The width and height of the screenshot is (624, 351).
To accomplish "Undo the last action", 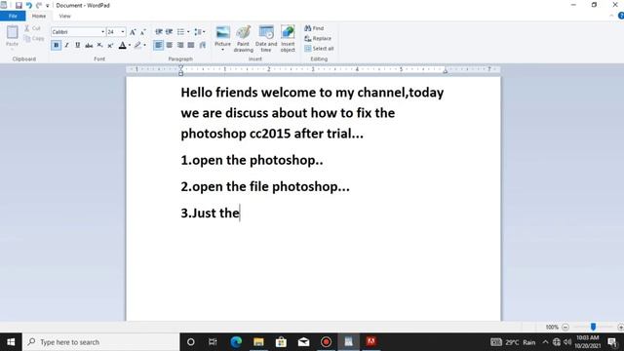I will [28, 5].
